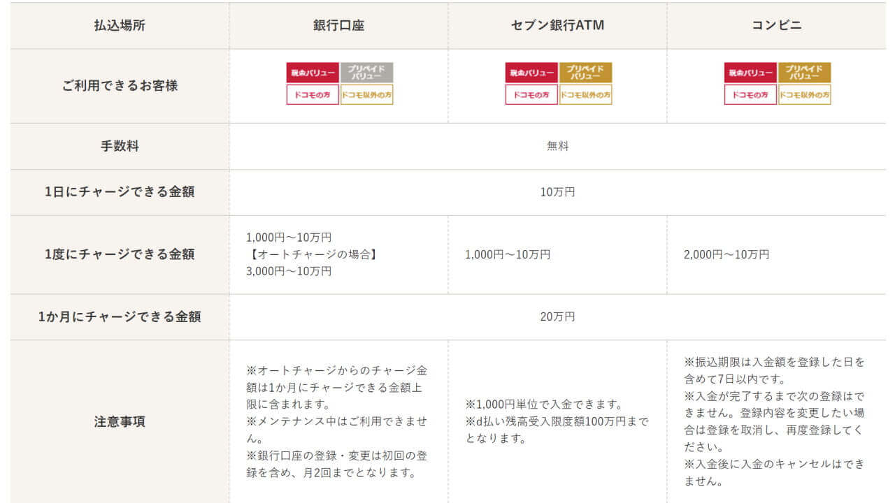
Task: Click the ドコモ以外の方 badge in セブン銀行ATM column
Action: point(586,94)
